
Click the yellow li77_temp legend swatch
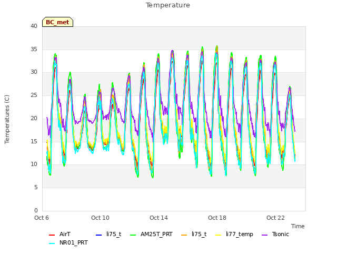[219, 235]
